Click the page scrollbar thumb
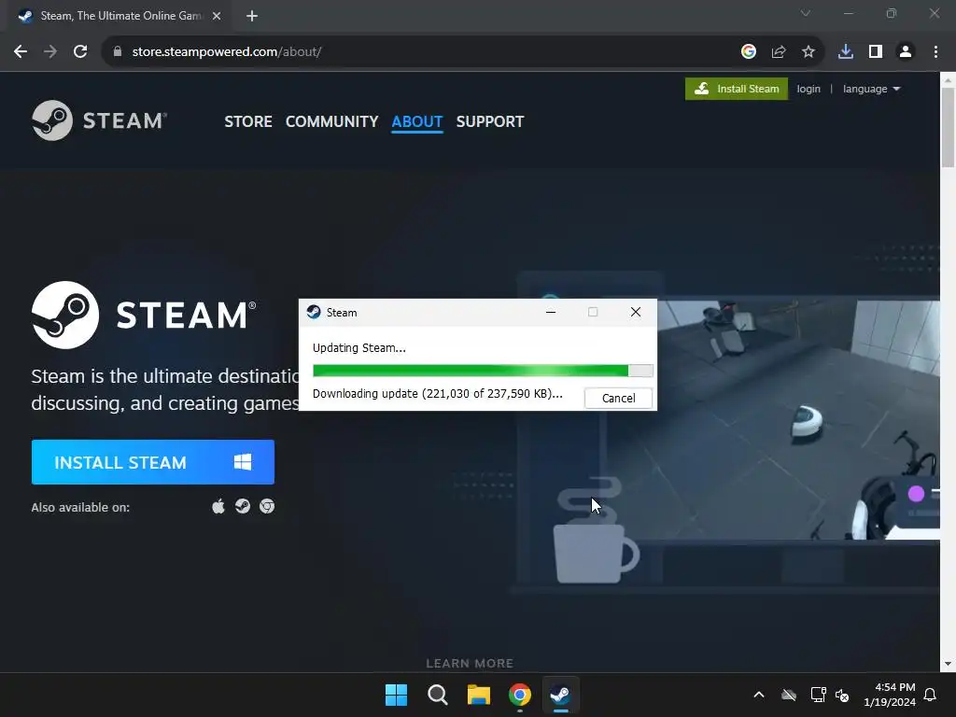Image resolution: width=956 pixels, height=717 pixels. coord(948,127)
